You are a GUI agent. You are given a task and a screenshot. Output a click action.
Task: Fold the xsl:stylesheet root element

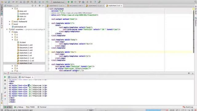(x=49, y=9)
